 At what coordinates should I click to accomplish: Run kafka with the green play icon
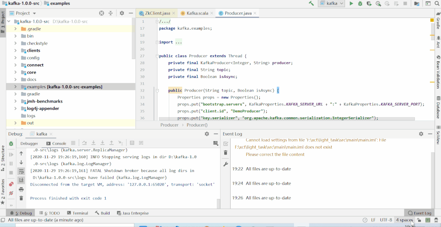point(351,4)
